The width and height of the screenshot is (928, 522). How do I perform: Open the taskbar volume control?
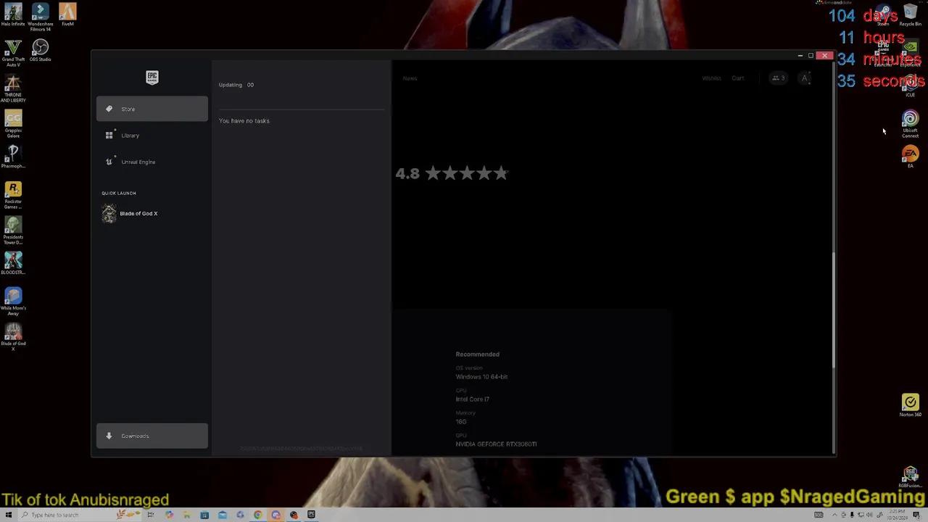870,515
